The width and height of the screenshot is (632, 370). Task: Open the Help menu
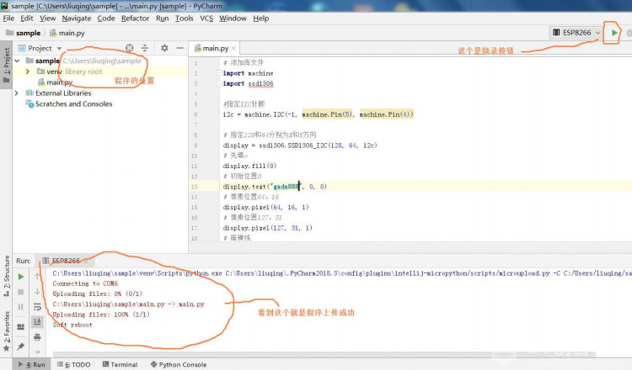click(x=260, y=18)
